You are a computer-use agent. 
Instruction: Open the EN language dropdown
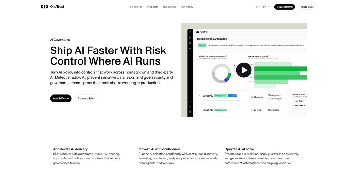point(266,7)
